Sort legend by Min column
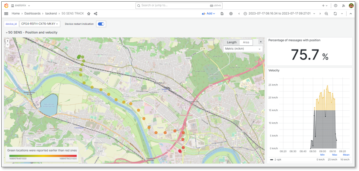Screen dimensions: 359x171 [322, 155]
